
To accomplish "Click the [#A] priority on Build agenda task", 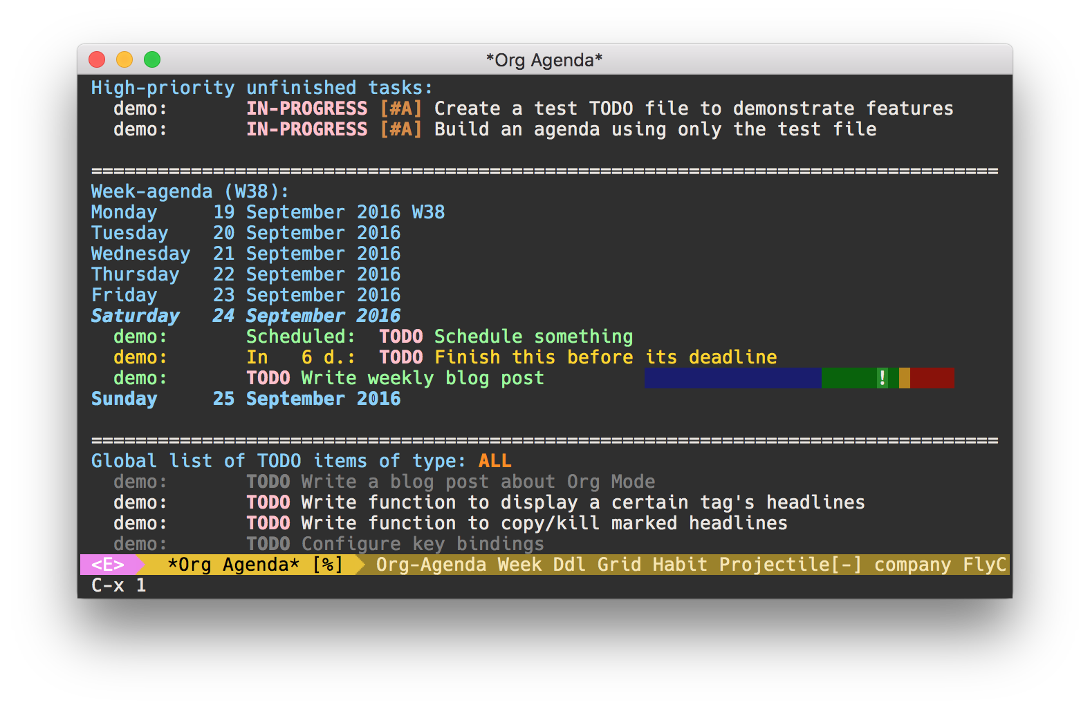I will coord(401,129).
